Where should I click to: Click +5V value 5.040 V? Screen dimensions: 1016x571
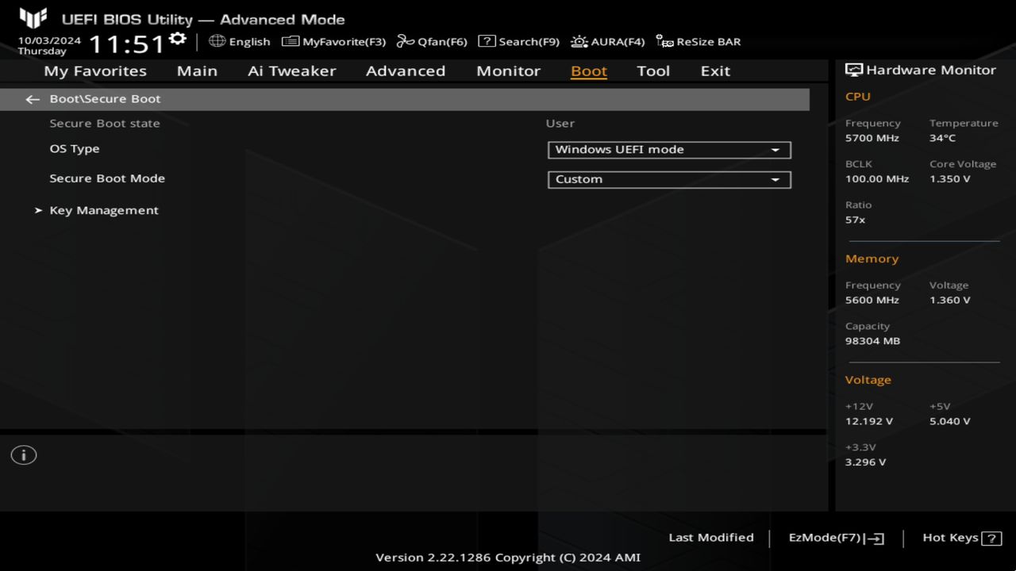click(950, 422)
